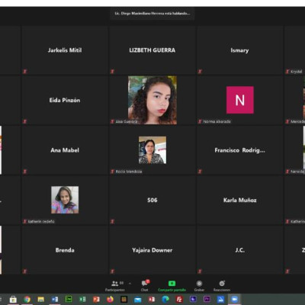
Task: Launch Firefox from the taskbar
Action: (x=110, y=300)
